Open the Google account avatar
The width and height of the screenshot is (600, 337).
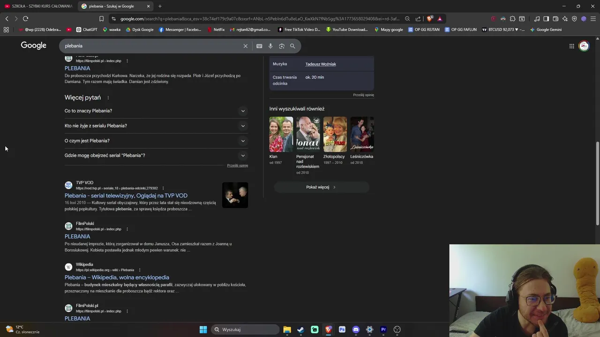pos(584,46)
